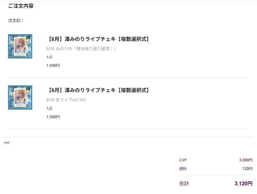Expand the trimmed content ellipsis button
This screenshot has width=257, height=194.
[7, 143]
